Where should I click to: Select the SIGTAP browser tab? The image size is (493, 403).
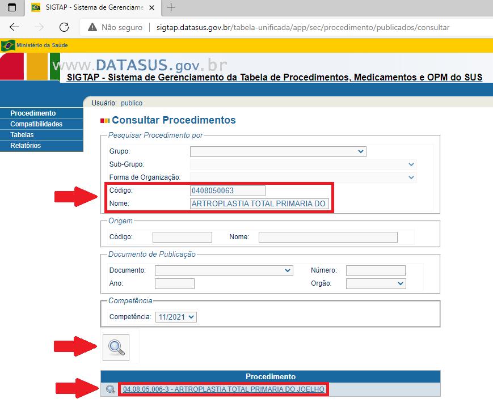[x=92, y=7]
